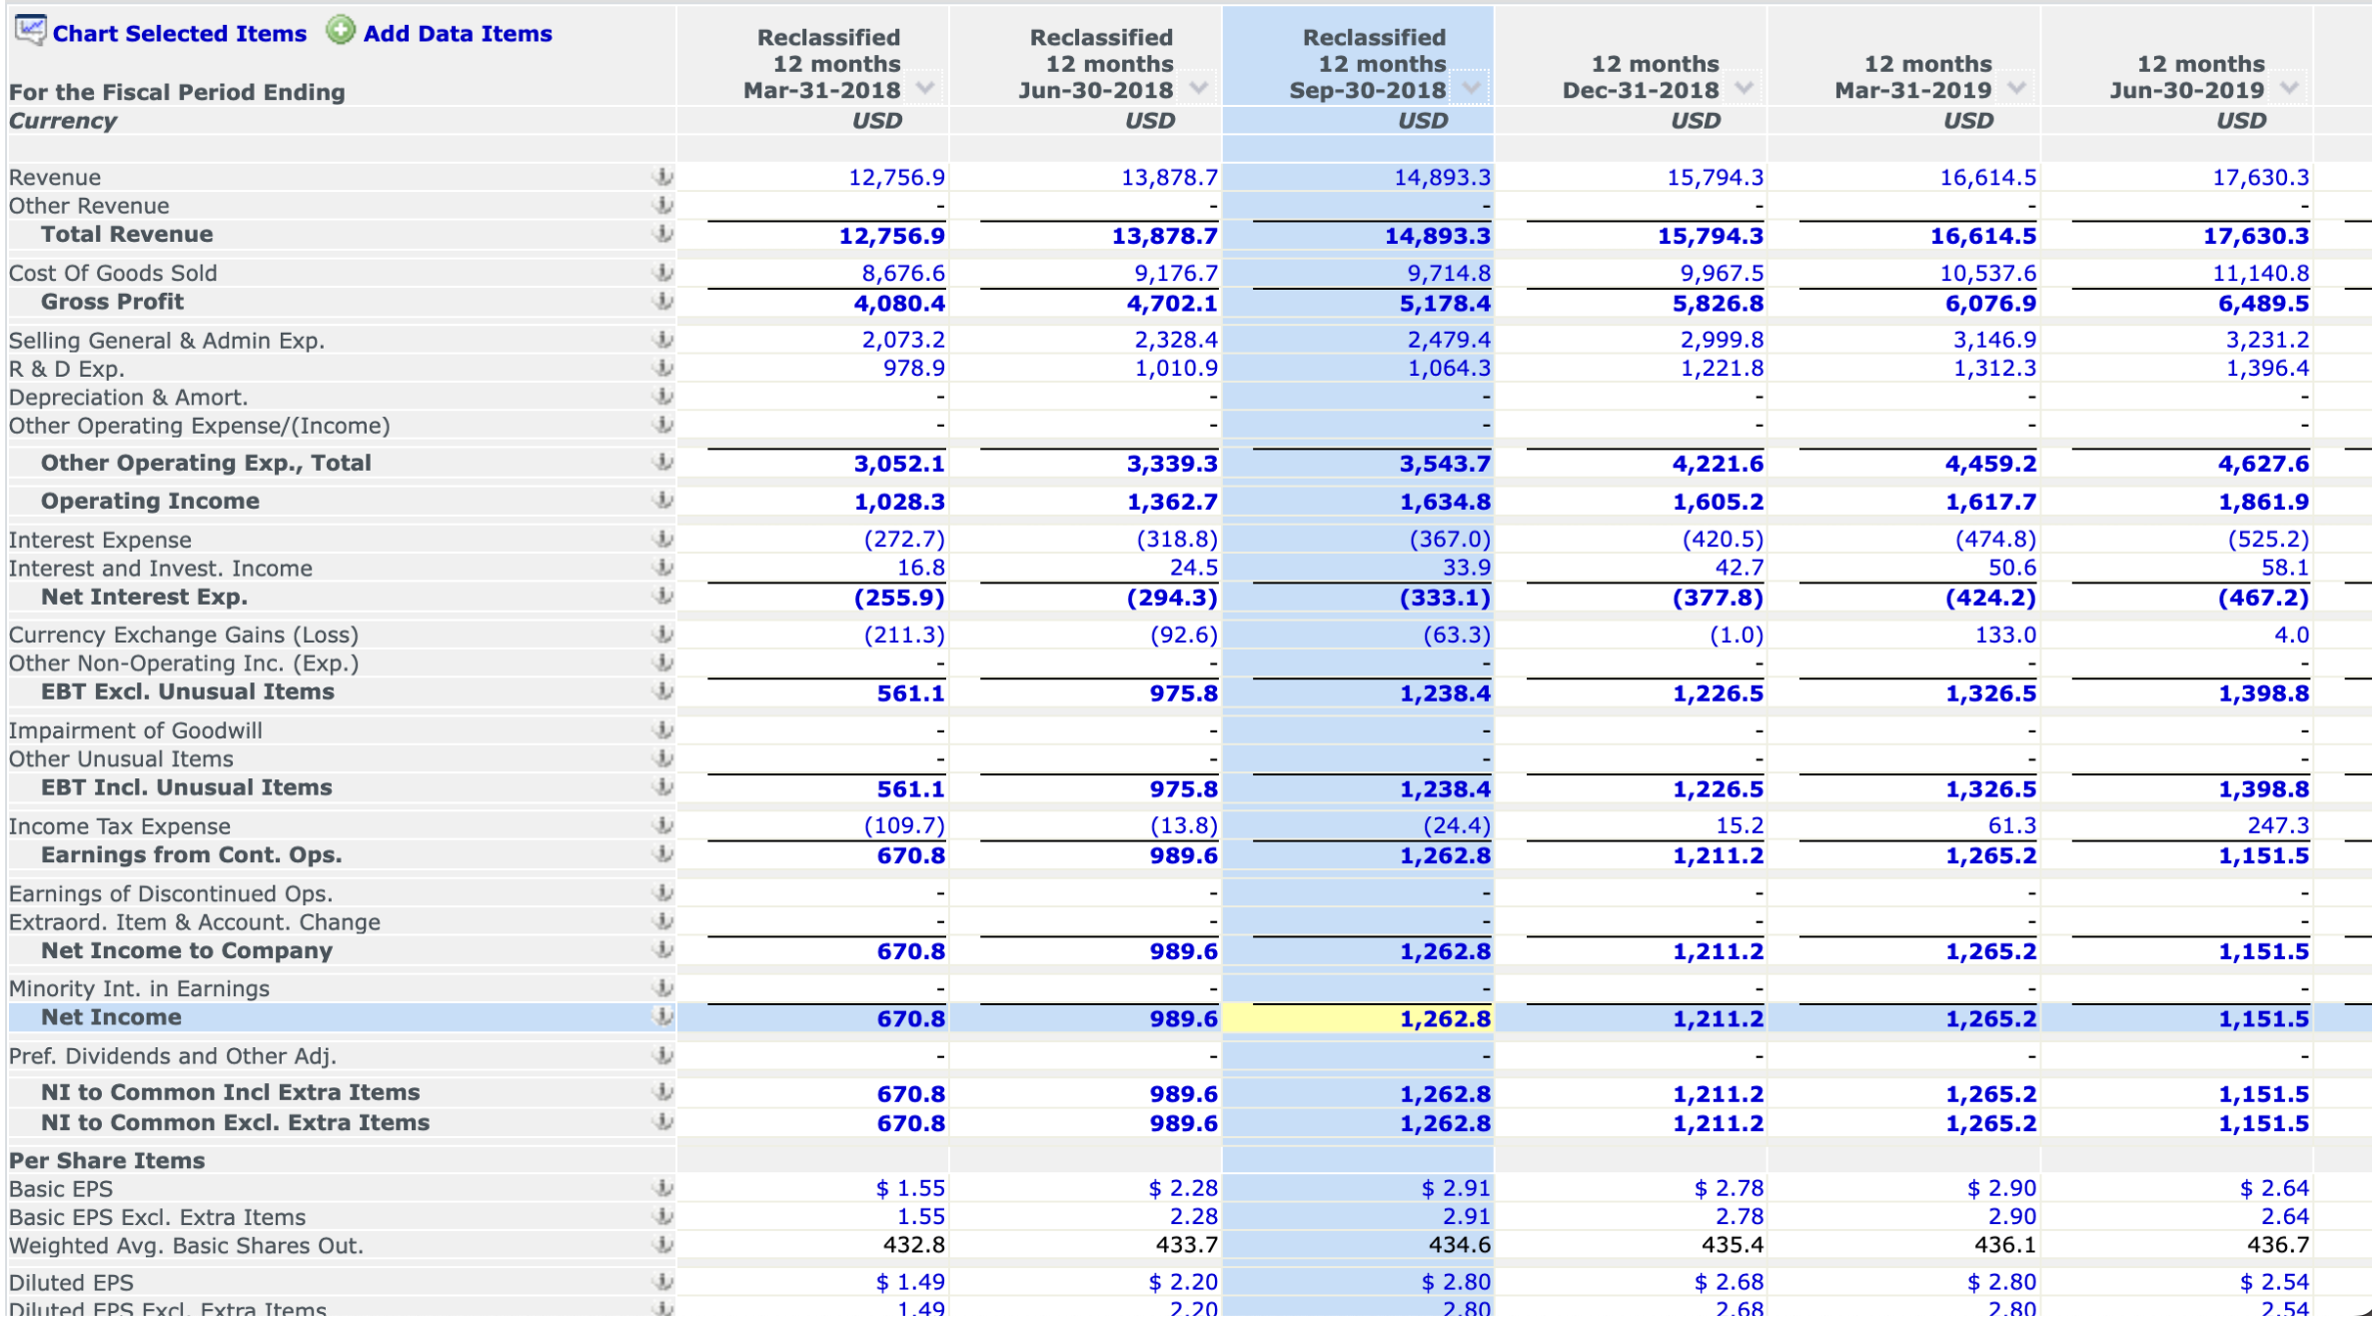The width and height of the screenshot is (2372, 1323).
Task: Open Add Data Items link
Action: [458, 34]
